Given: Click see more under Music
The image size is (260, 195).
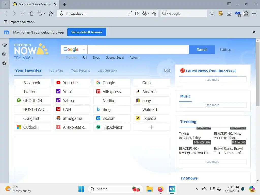Looking at the screenshot, I should (213, 105).
